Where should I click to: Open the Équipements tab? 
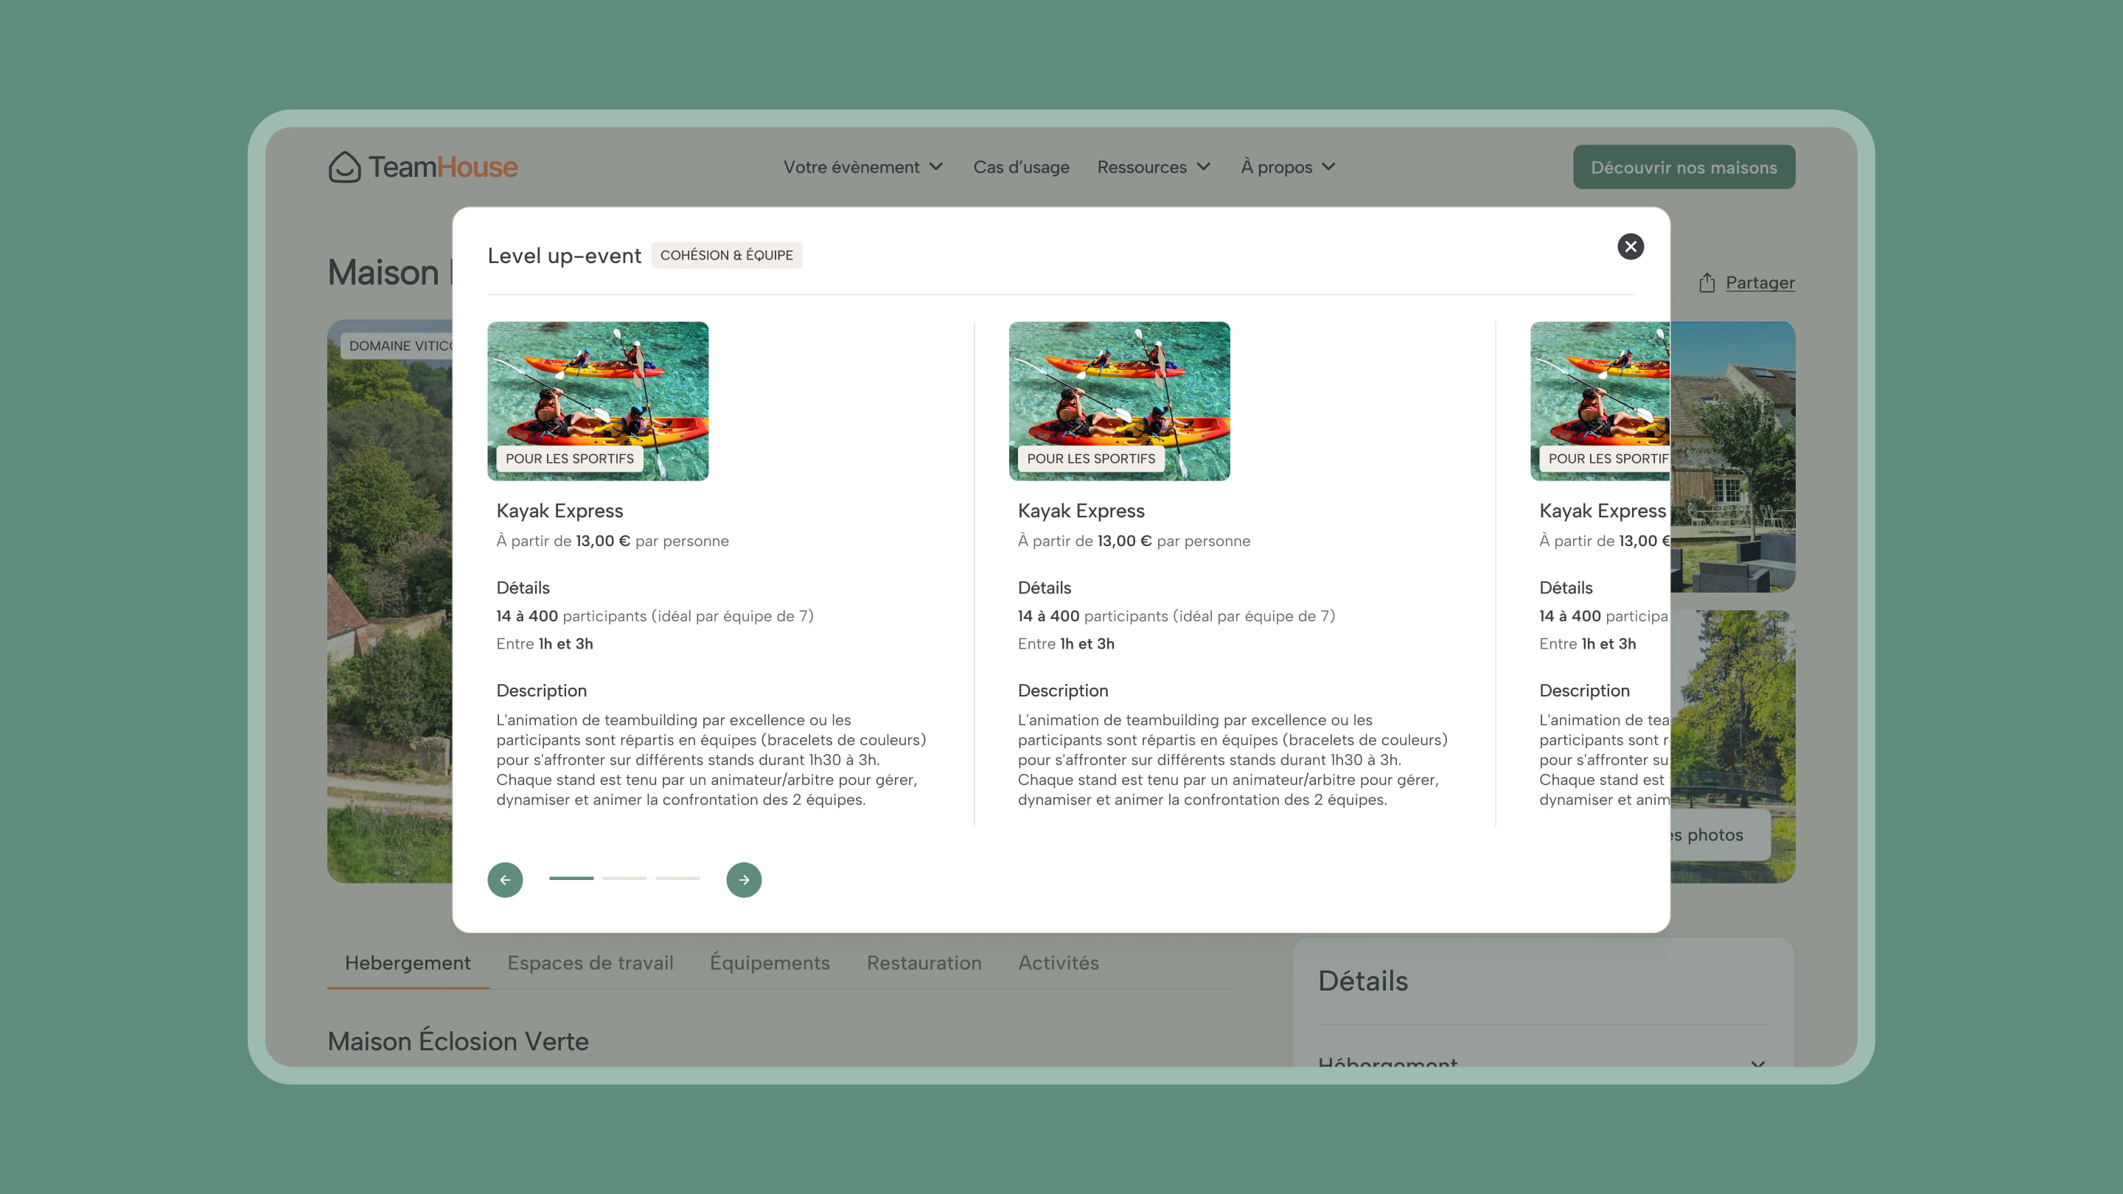[x=770, y=963]
